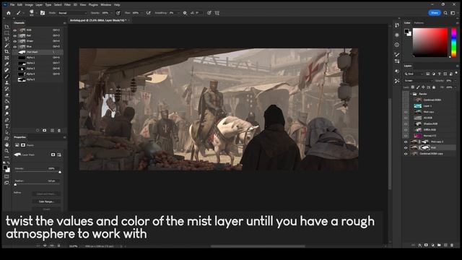Toggle visibility of the Green channel
The width and height of the screenshot is (462, 260).
[x=15, y=41]
